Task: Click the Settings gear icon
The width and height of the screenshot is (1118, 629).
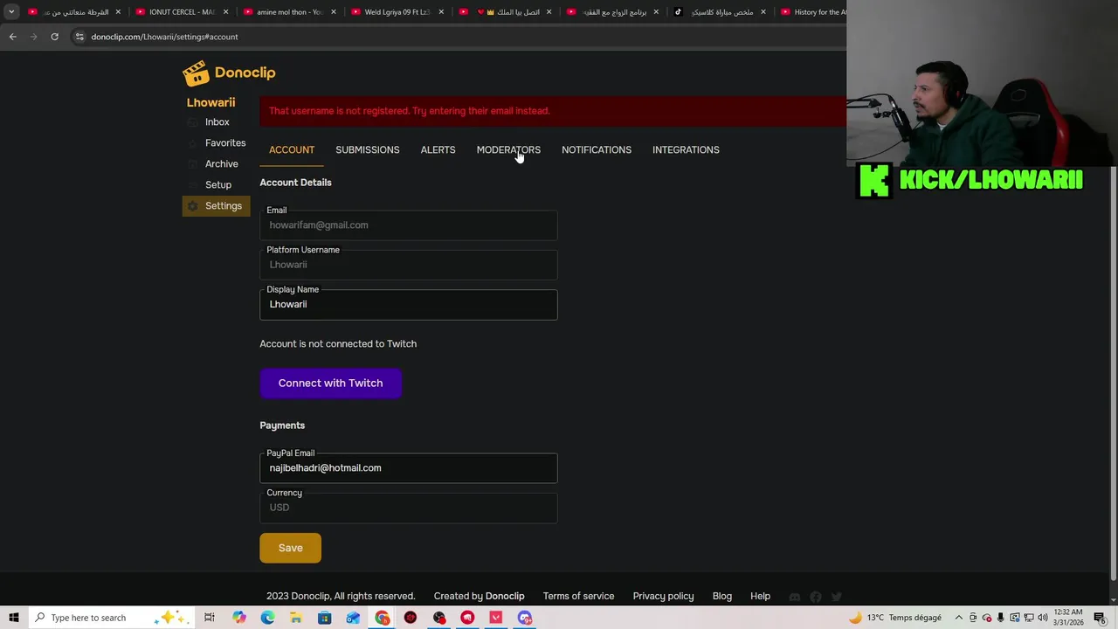Action: point(193,206)
